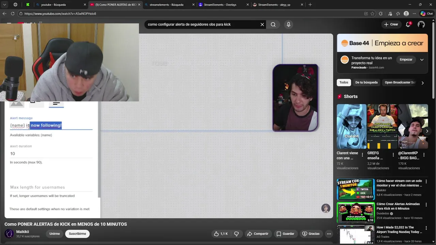Select the 'De tu búsqueda' filter chip

[x=367, y=82]
